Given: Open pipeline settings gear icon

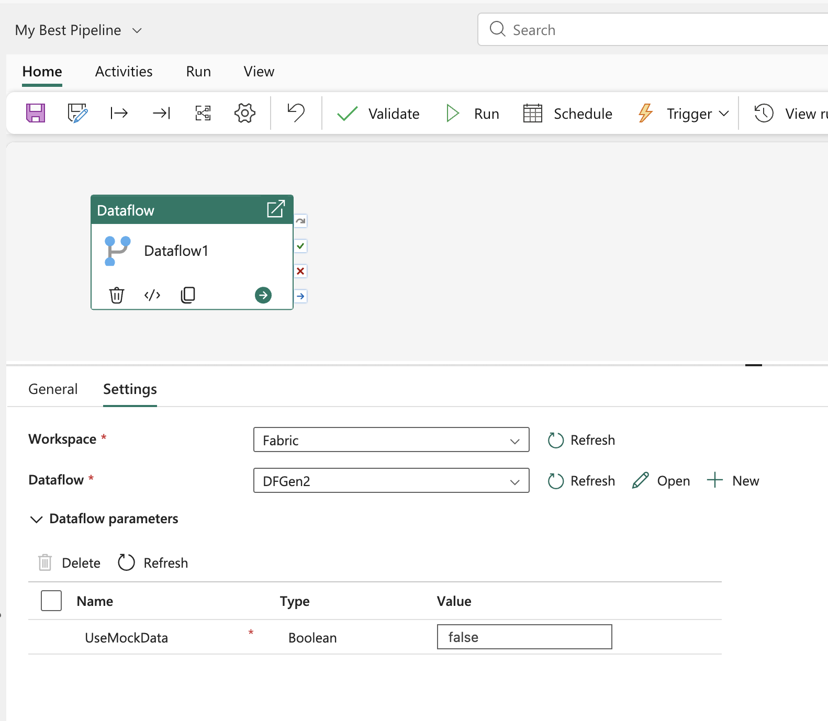Looking at the screenshot, I should click(245, 113).
